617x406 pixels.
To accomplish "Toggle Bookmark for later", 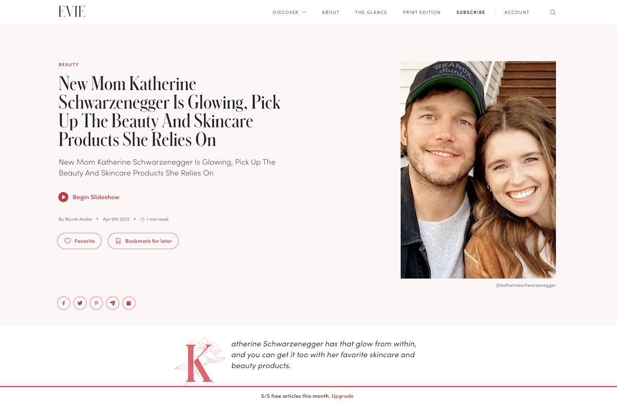I will click(x=143, y=241).
